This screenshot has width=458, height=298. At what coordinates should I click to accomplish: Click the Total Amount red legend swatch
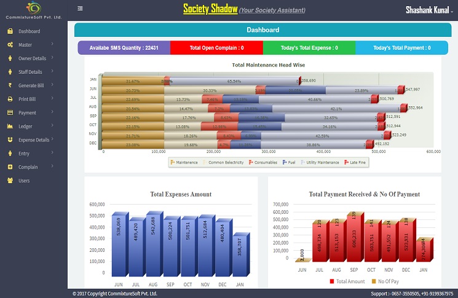(332, 281)
